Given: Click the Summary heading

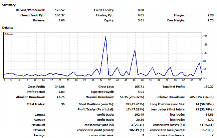Looking at the screenshot, I should pos(9,5).
